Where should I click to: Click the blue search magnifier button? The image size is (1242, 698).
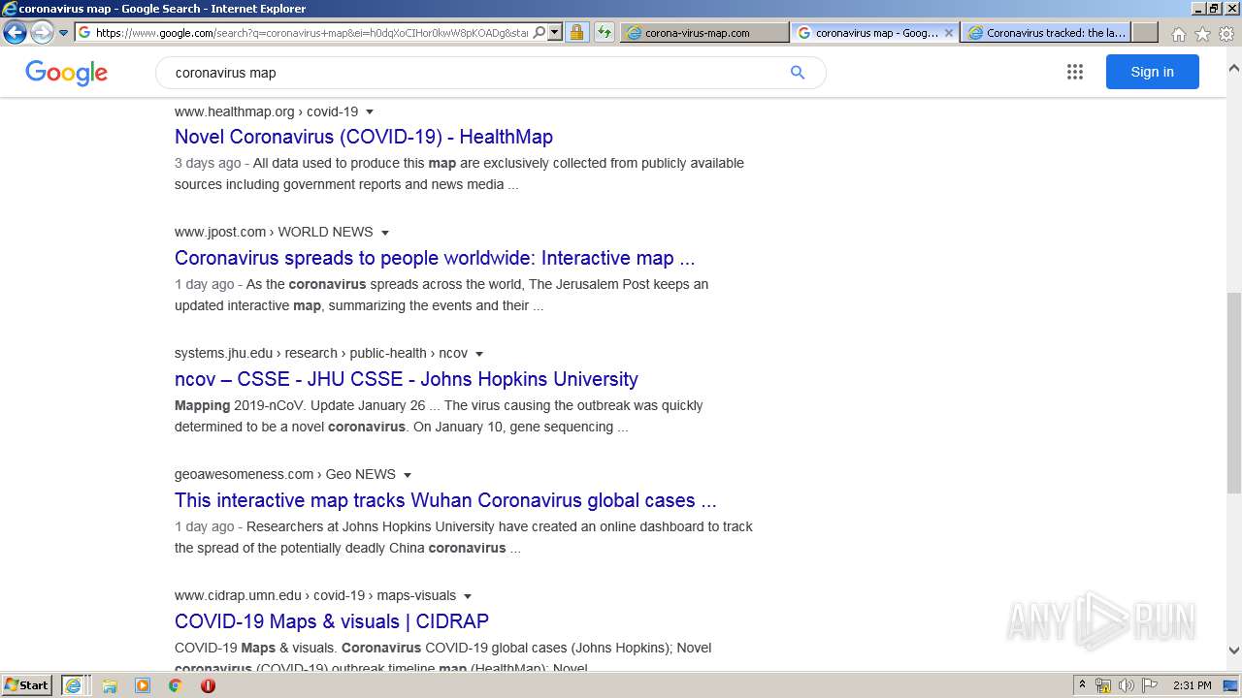click(x=798, y=73)
